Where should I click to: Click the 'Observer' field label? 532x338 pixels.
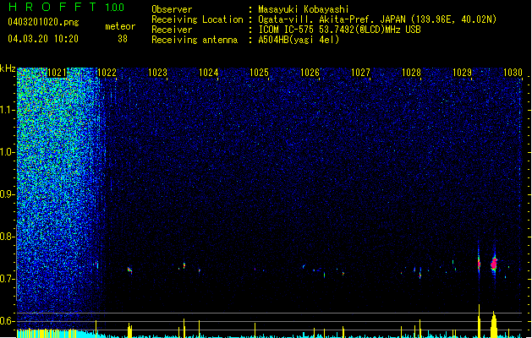(x=172, y=9)
